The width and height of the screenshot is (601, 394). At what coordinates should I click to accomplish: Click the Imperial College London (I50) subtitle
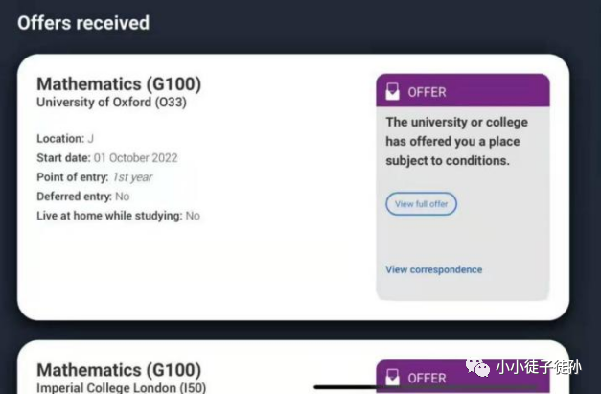(121, 387)
